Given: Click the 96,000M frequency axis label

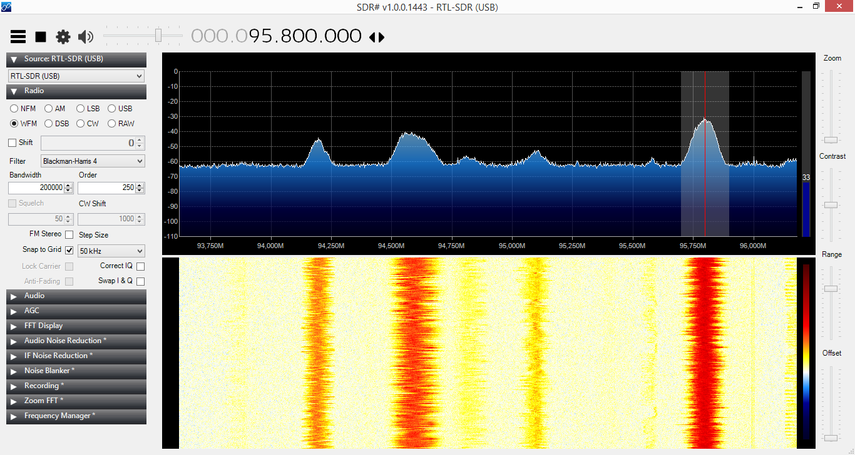Looking at the screenshot, I should (x=753, y=246).
